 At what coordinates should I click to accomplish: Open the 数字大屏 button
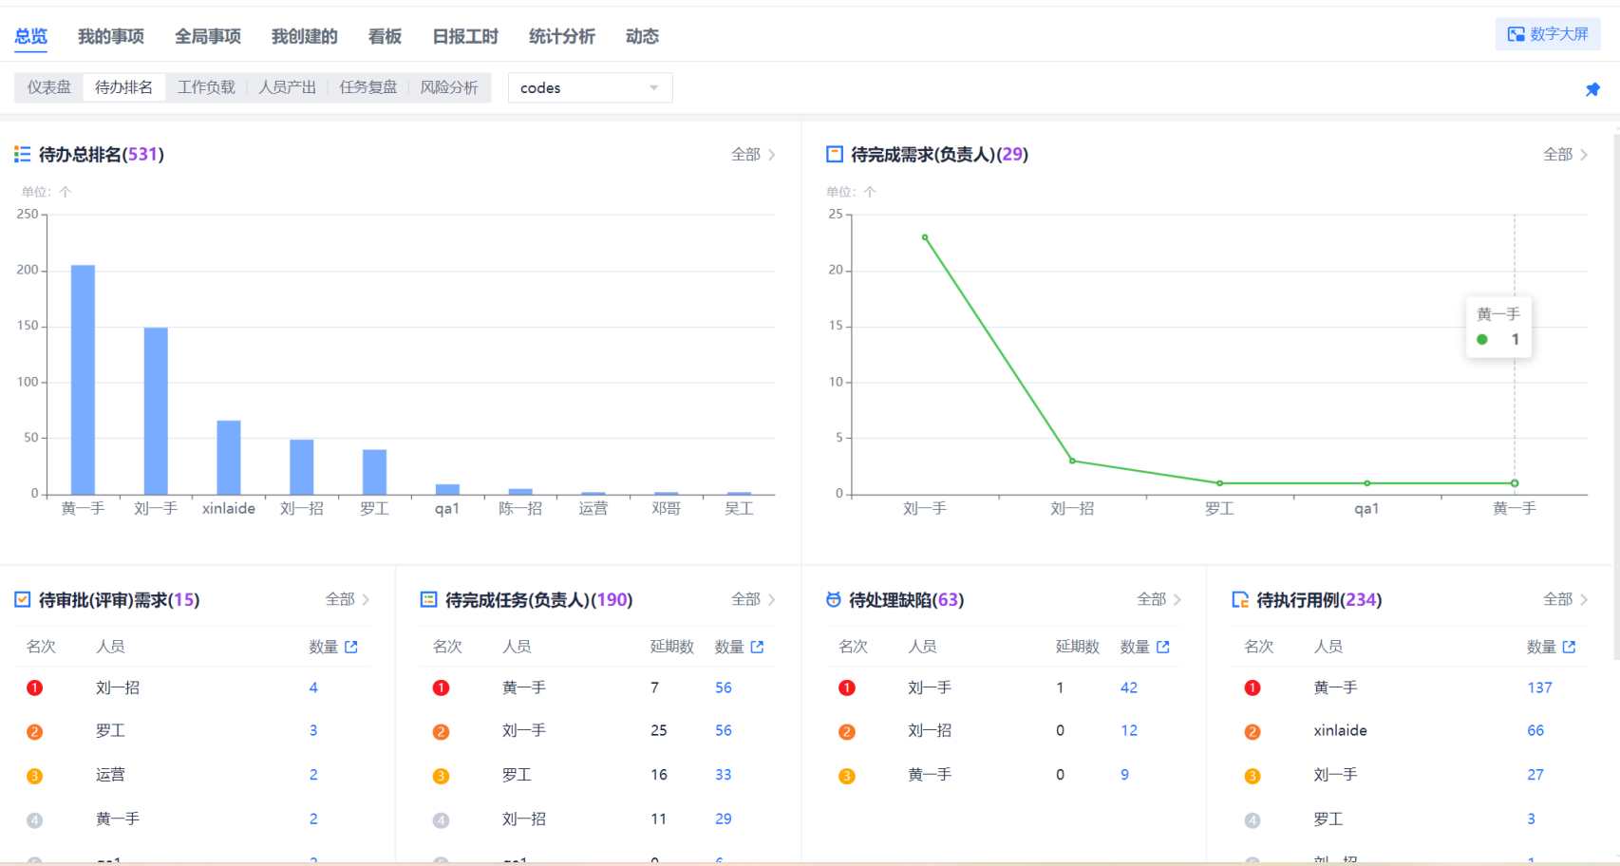[1548, 34]
